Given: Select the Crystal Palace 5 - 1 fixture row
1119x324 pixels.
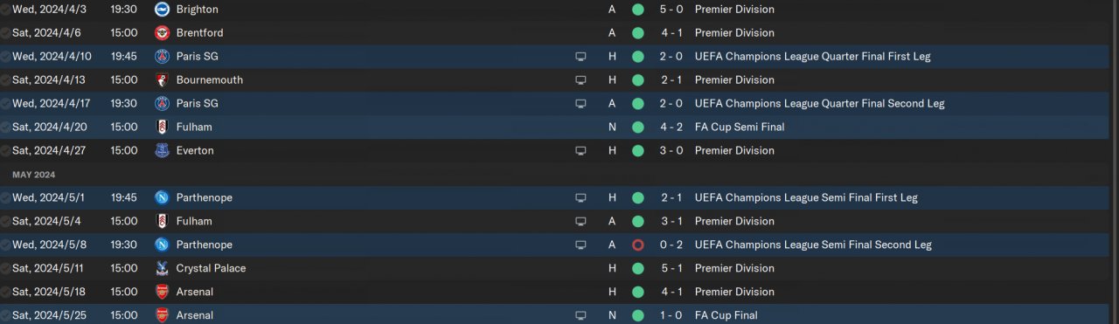Looking at the screenshot, I should point(559,268).
